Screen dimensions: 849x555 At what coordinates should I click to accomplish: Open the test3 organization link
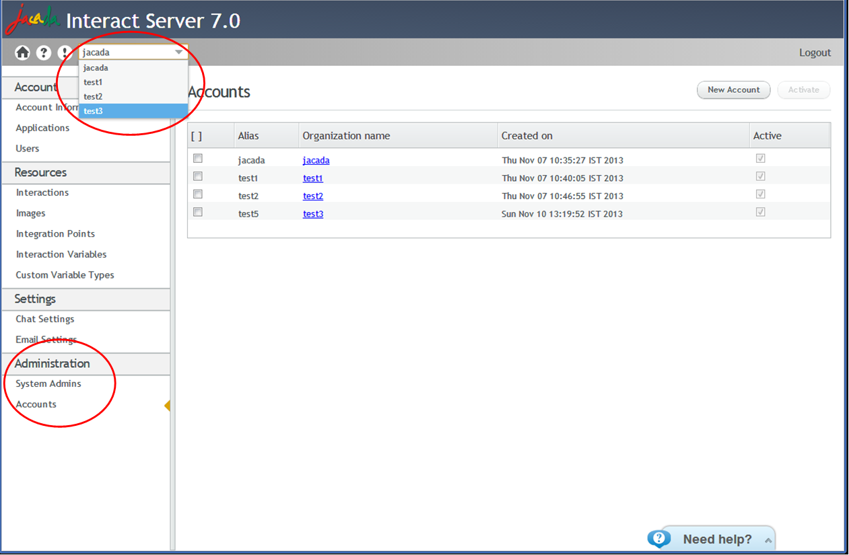313,214
